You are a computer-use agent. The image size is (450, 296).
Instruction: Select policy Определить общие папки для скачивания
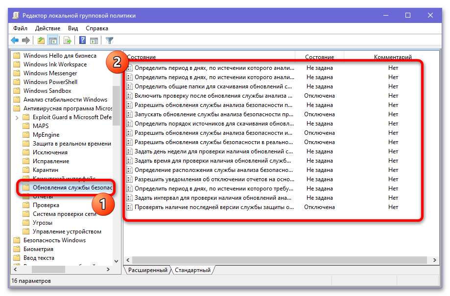click(213, 86)
